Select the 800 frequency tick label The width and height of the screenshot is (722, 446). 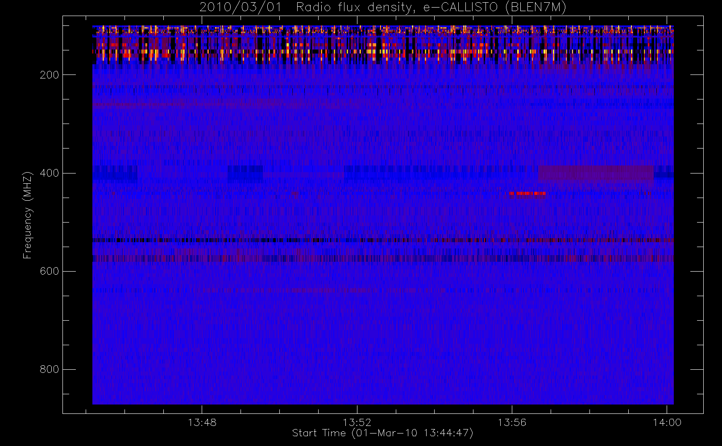point(49,369)
